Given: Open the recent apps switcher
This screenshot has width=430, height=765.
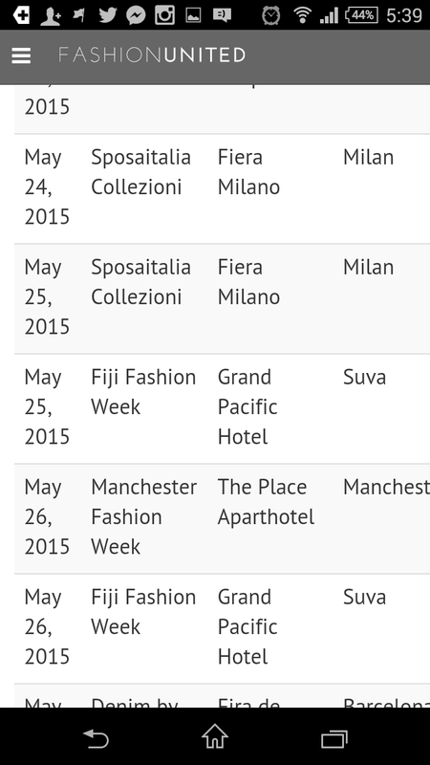Looking at the screenshot, I should pos(334,738).
